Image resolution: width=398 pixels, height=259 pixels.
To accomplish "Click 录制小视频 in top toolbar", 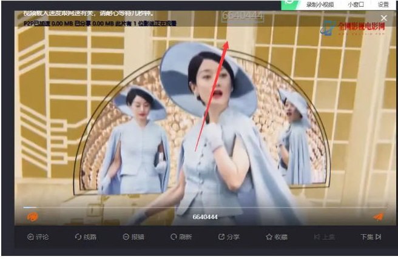I will coord(320,5).
